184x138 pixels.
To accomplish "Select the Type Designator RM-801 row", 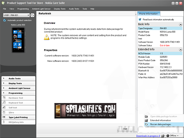I will click(x=160, y=28).
